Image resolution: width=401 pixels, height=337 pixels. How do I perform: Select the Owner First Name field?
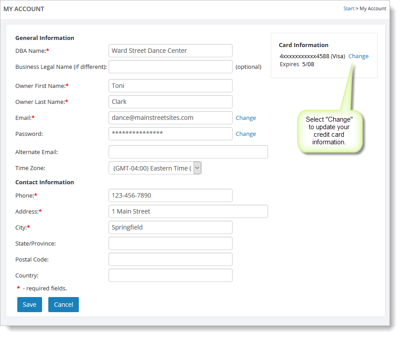coord(170,86)
